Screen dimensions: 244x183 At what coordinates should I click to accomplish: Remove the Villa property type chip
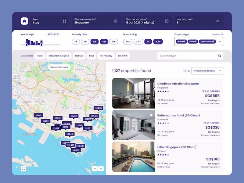point(195,41)
